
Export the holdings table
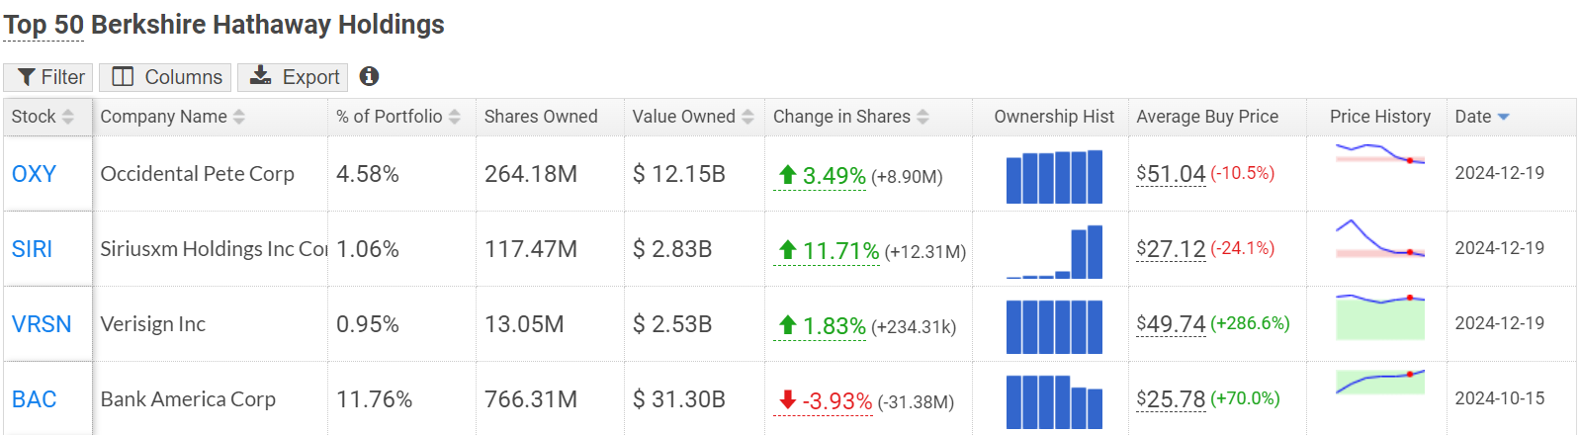293,77
